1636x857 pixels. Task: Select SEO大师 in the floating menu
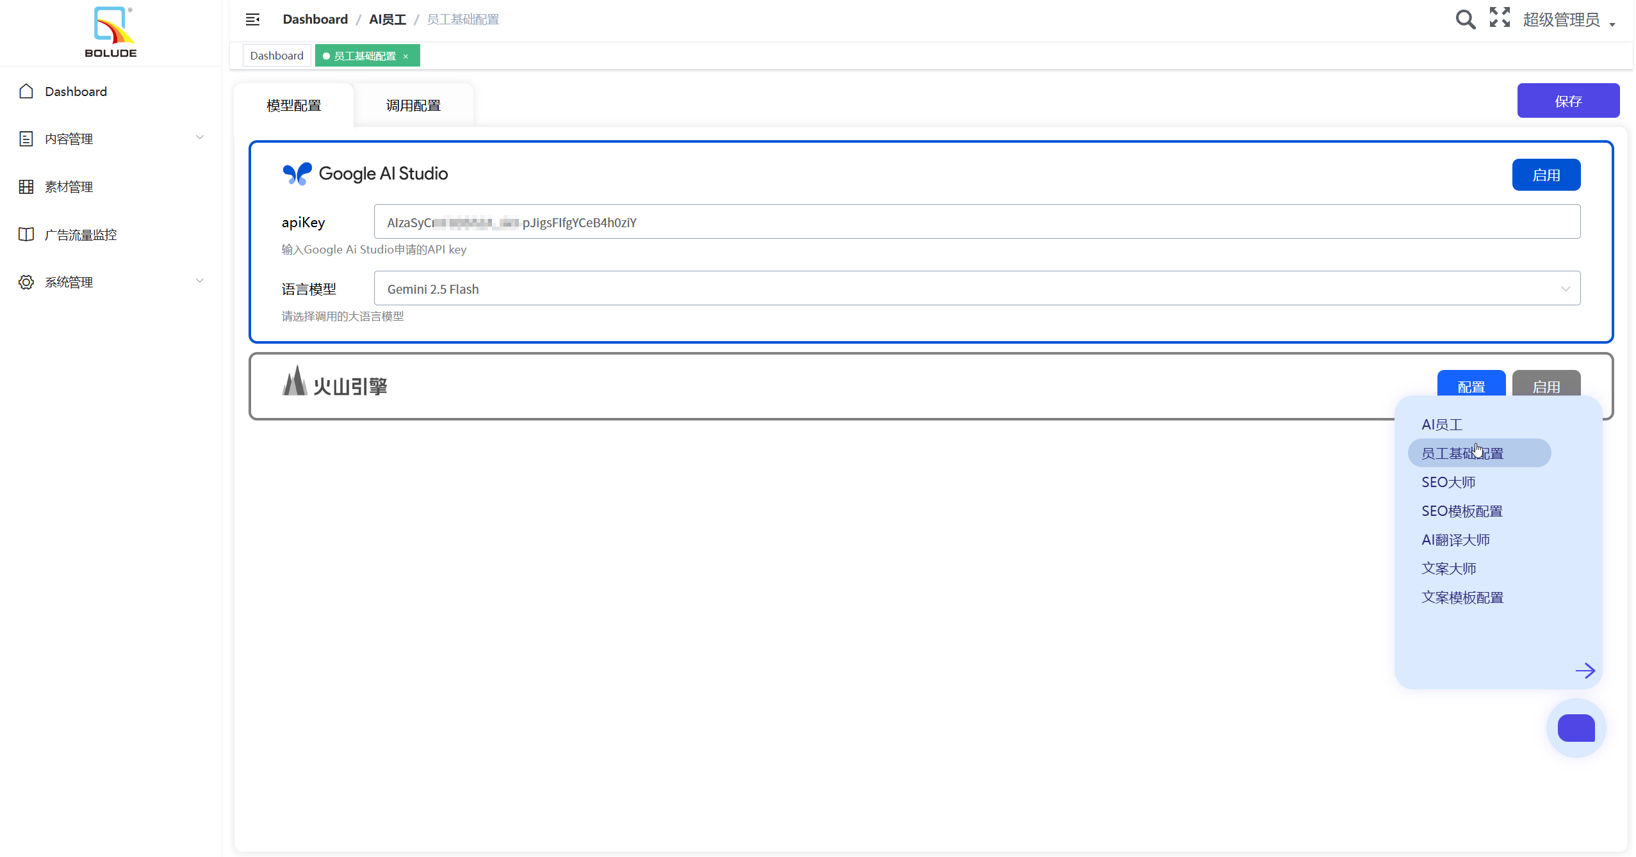(1448, 482)
